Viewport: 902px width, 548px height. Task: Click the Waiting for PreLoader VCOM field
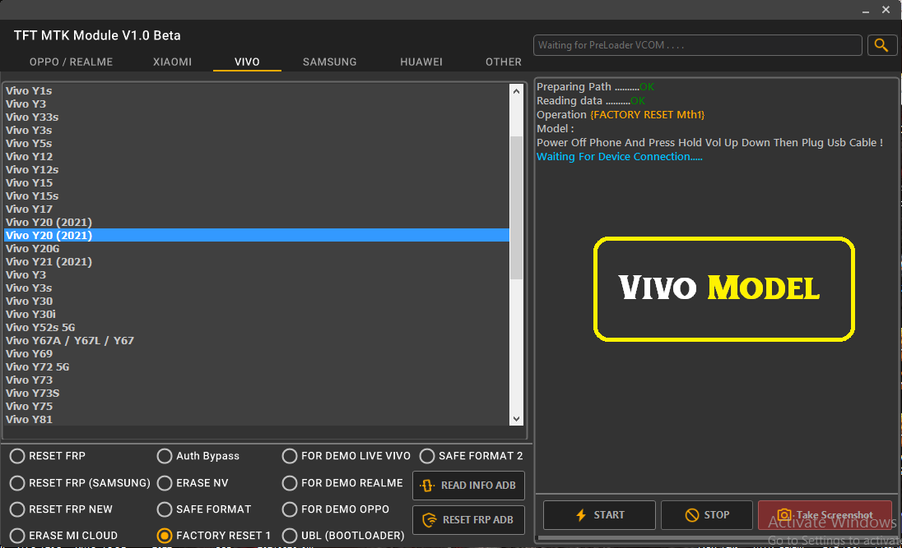697,45
